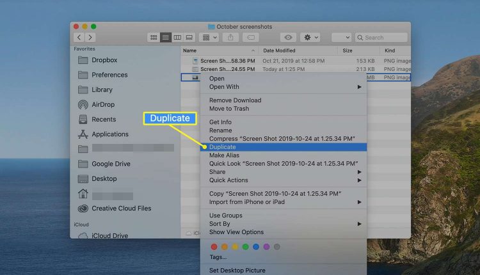This screenshot has height=275, width=480.
Task: Sort files by the Size column
Action: (x=359, y=51)
